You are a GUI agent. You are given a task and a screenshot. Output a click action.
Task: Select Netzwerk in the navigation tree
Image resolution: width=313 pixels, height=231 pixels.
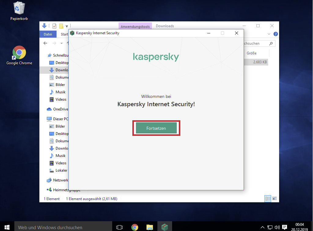[57, 180]
